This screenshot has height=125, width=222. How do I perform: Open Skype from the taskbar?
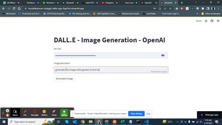coord(67,122)
